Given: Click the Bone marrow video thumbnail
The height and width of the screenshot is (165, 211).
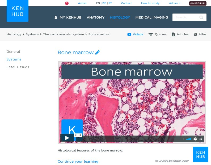Looking at the screenshot, I should 132,102.
